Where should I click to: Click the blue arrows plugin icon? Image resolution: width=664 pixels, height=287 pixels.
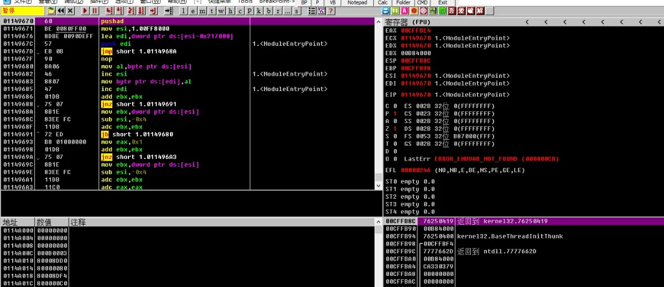tap(386, 10)
